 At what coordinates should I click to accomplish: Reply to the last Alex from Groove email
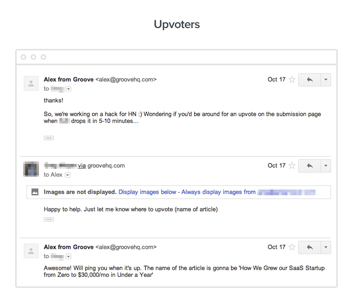click(310, 247)
